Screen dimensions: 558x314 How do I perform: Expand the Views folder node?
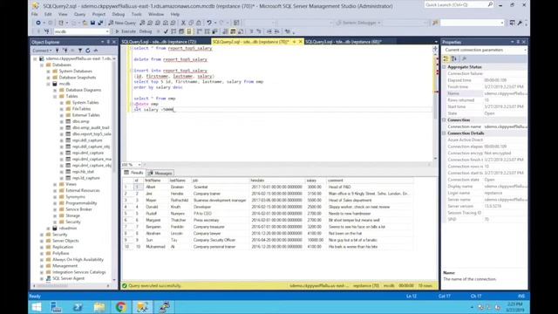[55, 184]
